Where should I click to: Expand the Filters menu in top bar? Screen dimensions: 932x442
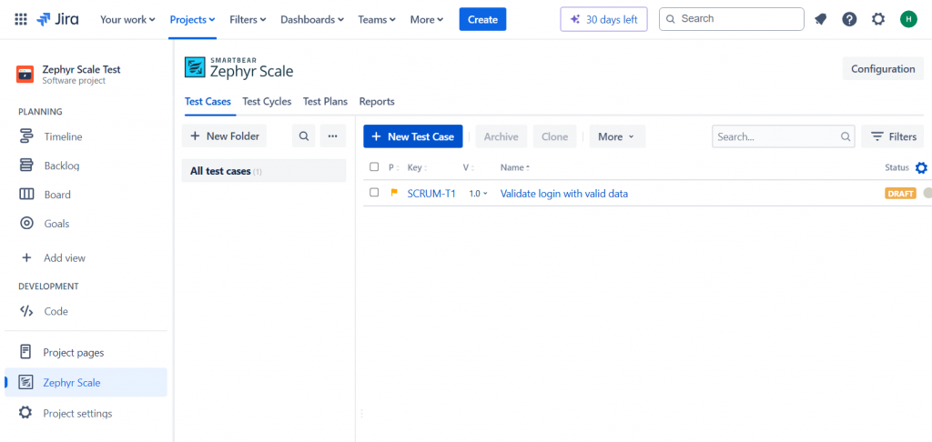248,20
